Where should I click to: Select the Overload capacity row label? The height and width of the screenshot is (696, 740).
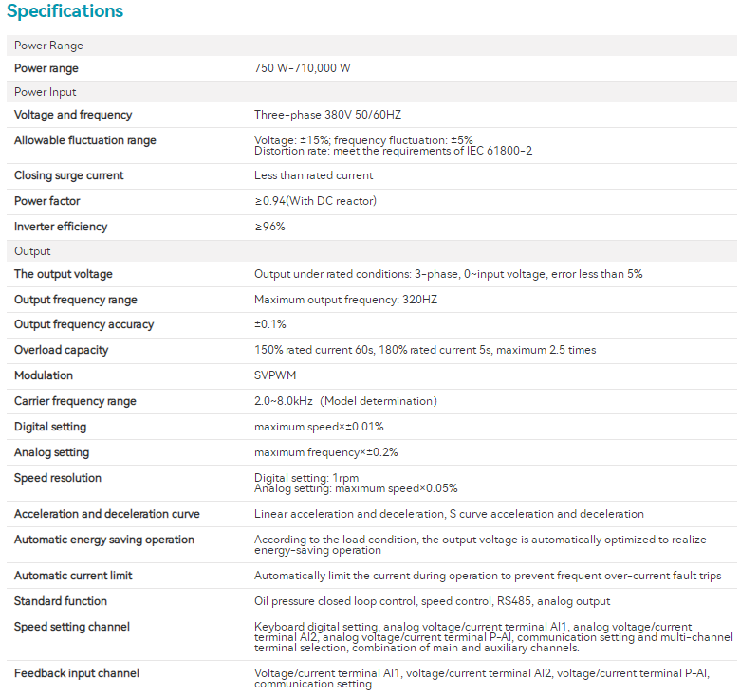(61, 350)
